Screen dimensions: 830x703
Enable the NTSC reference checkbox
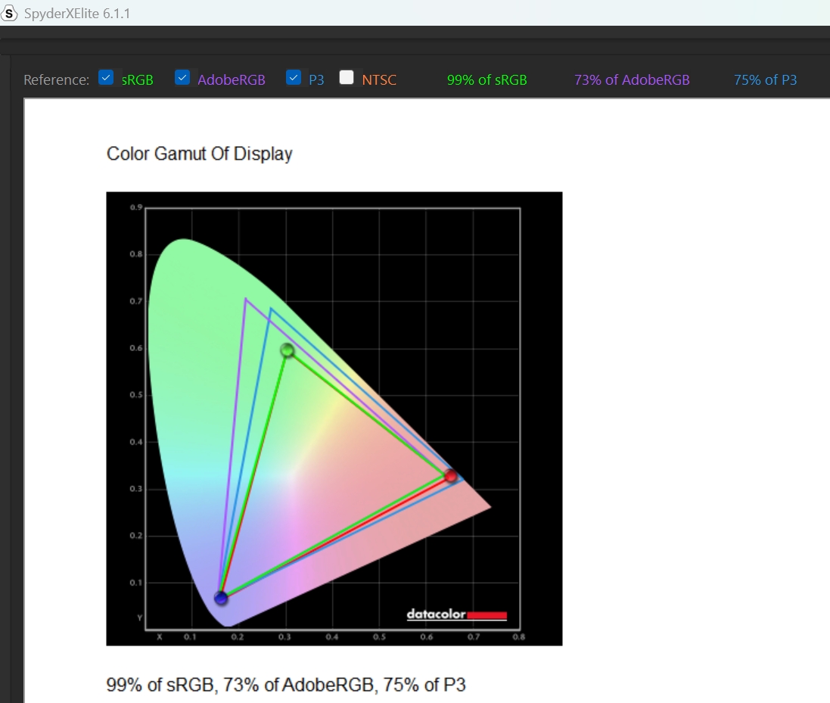[x=347, y=78]
